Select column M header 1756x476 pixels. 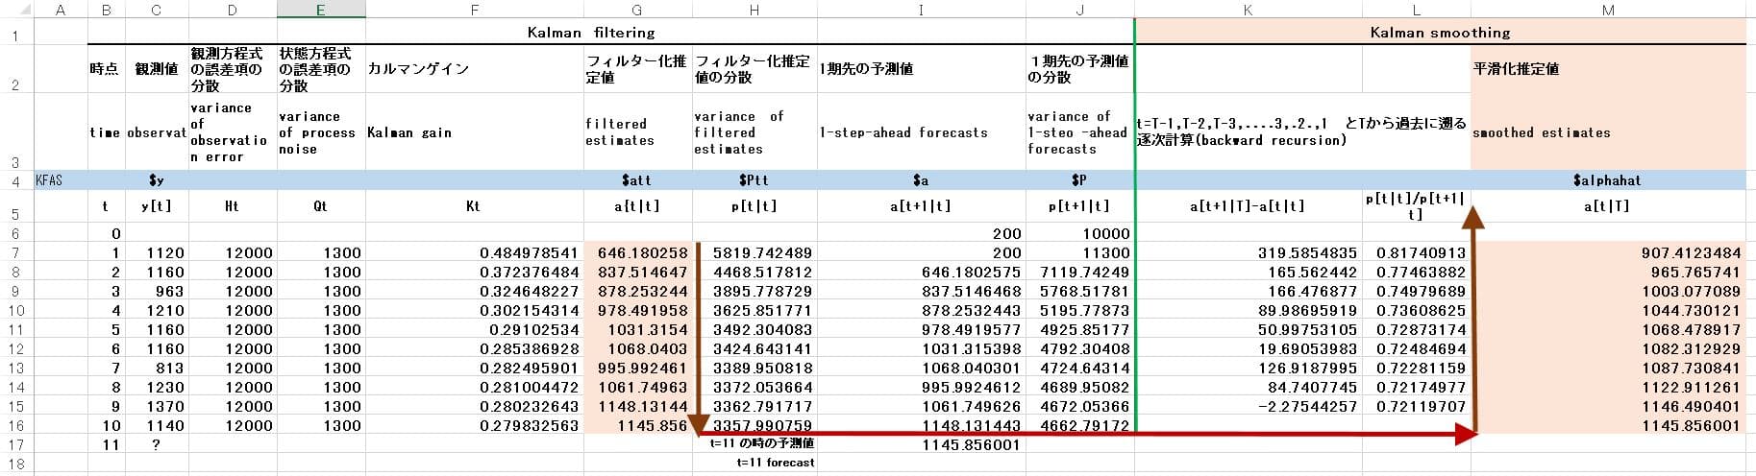(1608, 10)
